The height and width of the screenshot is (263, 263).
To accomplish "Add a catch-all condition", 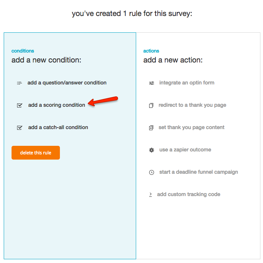I will coord(58,127).
